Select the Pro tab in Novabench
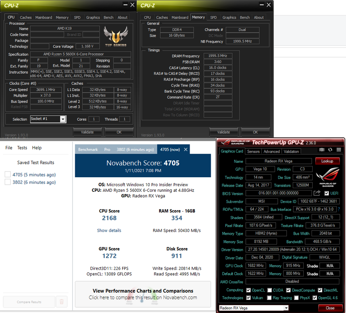This screenshot has height=313, width=346. pos(107,149)
